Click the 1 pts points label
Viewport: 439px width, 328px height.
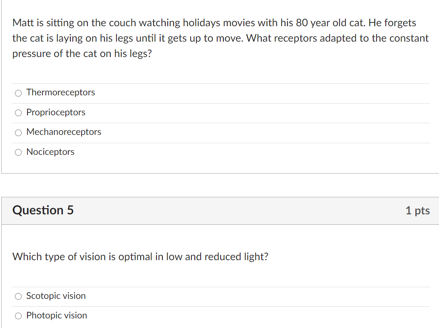pos(417,211)
